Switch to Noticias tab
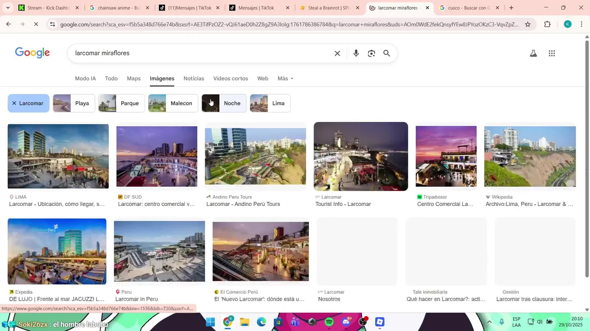The width and height of the screenshot is (590, 331). 194,79
